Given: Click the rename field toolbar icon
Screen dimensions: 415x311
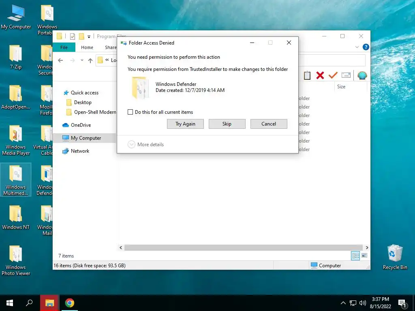Looking at the screenshot, I should [x=346, y=75].
